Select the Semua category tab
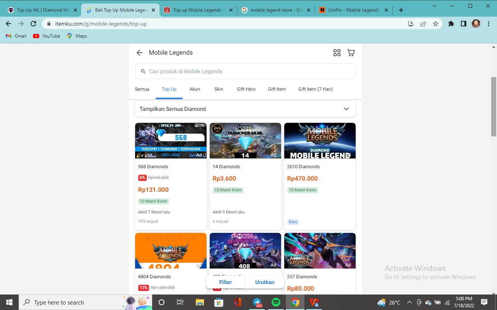The width and height of the screenshot is (497, 310). (x=142, y=89)
